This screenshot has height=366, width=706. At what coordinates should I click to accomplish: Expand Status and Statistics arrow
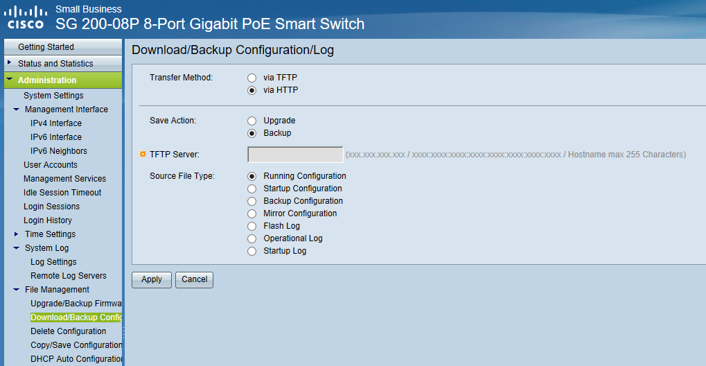[x=10, y=62]
